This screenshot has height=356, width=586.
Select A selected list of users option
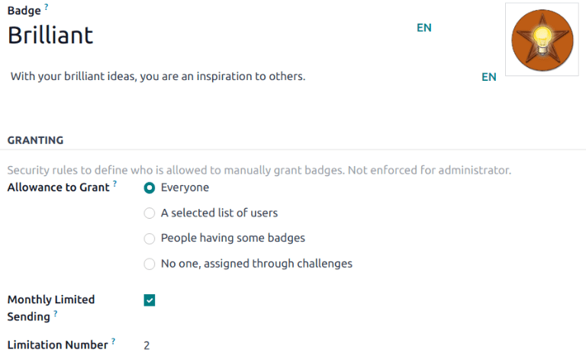pos(150,213)
